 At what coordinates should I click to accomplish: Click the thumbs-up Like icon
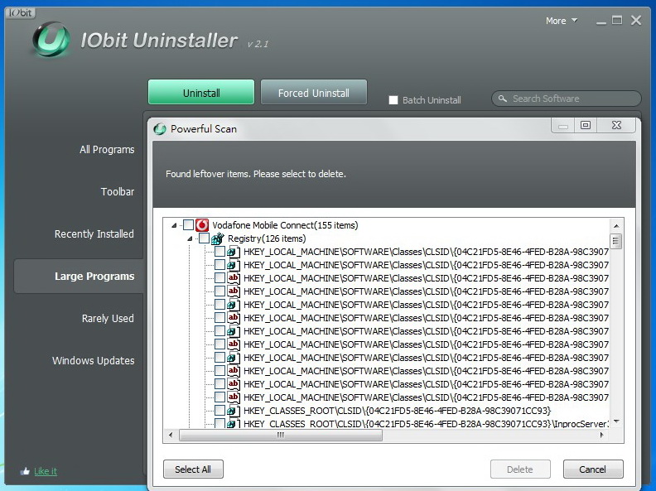click(x=25, y=471)
